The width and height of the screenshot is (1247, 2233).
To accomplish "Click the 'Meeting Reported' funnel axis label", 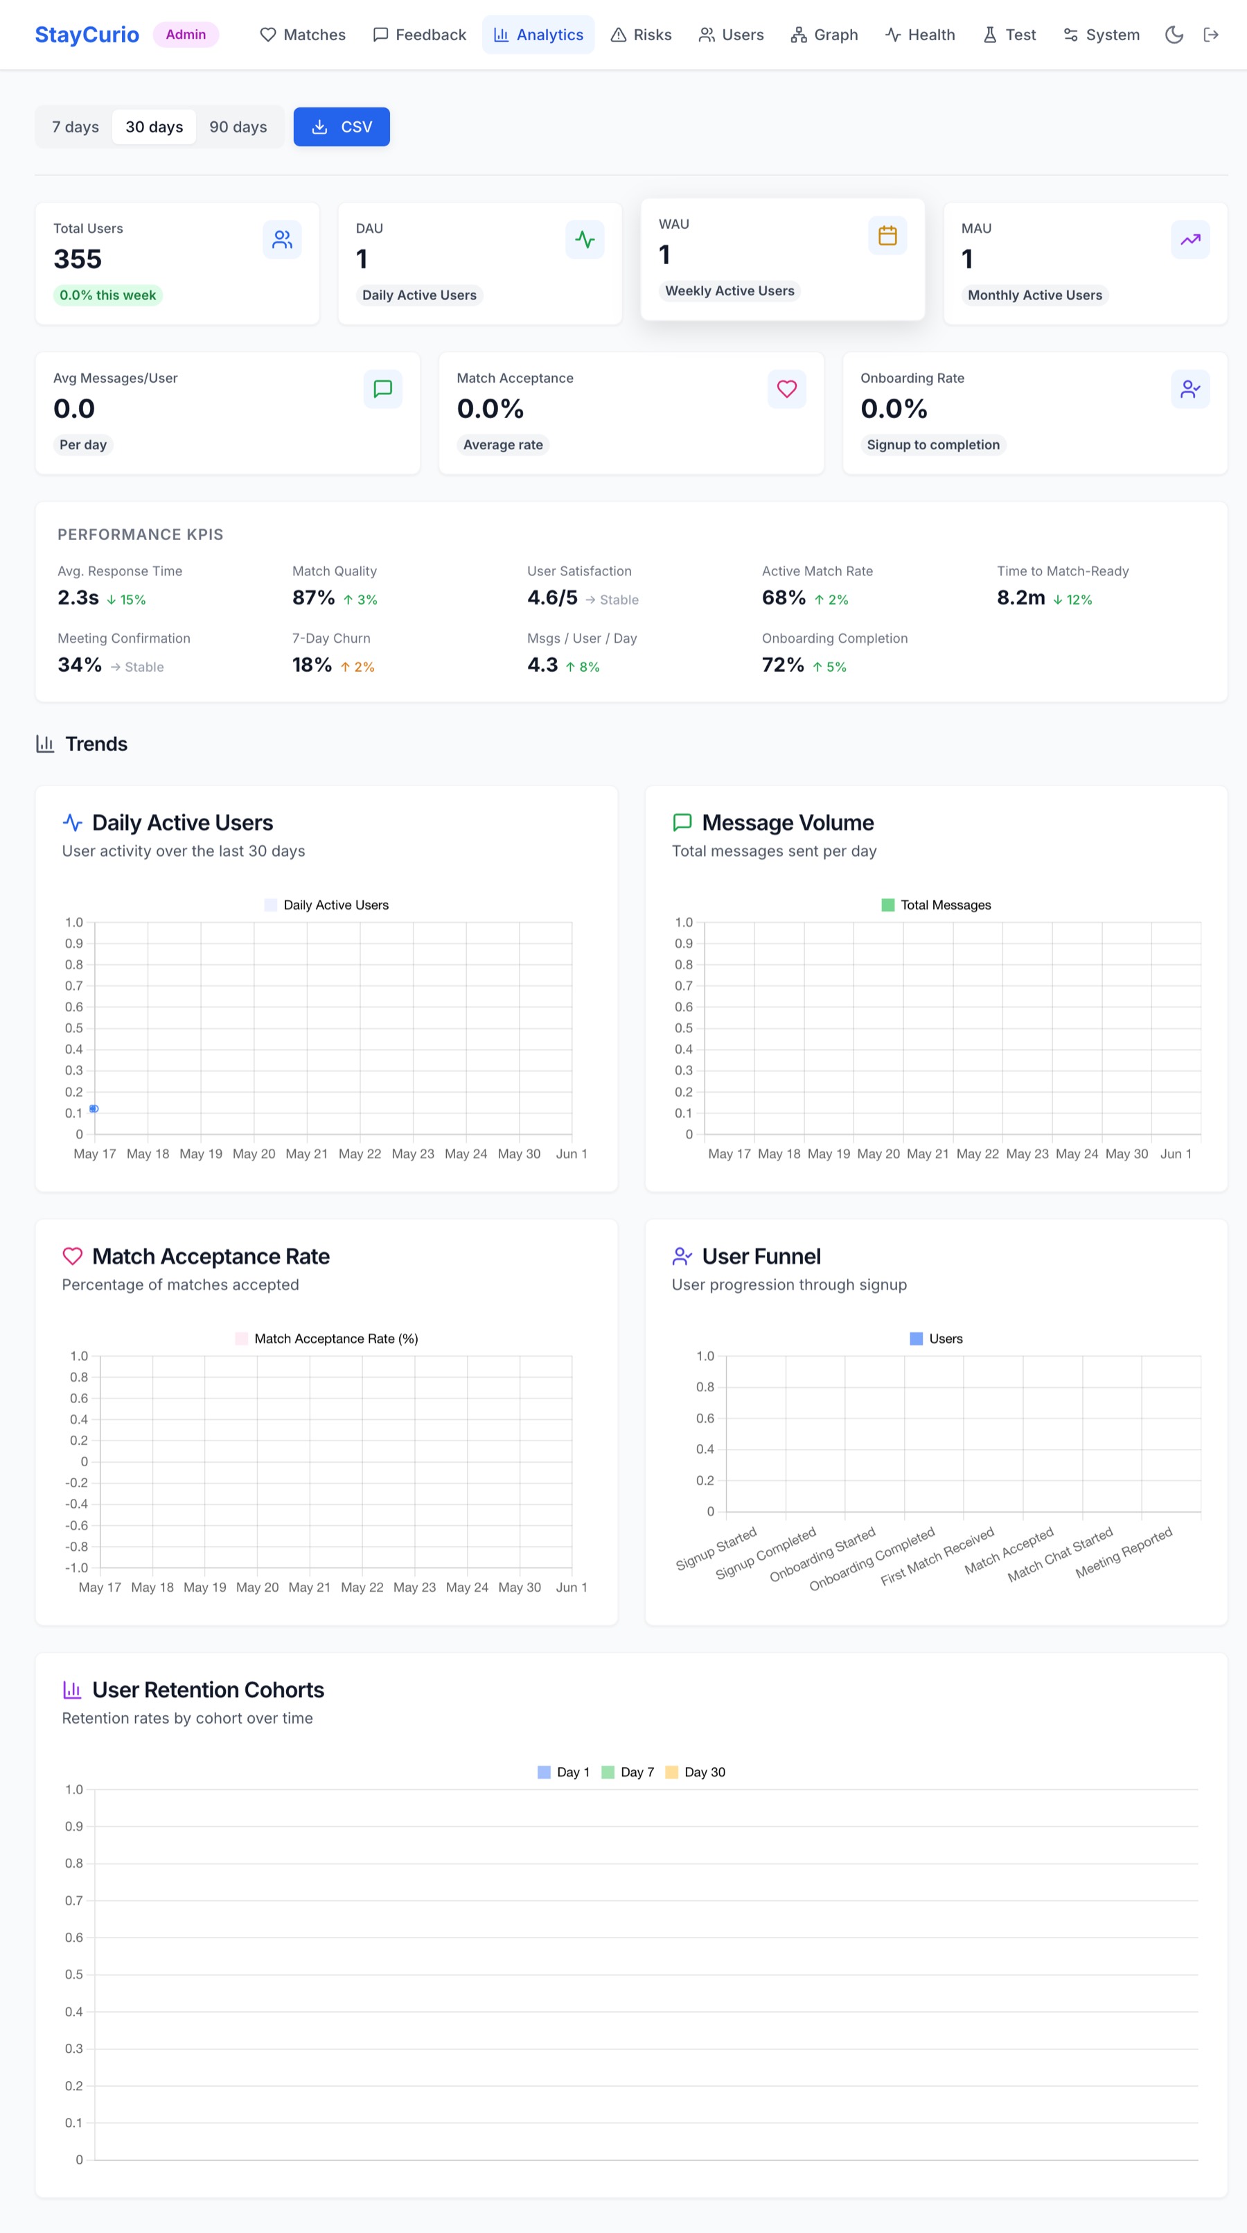I will pos(1124,1552).
